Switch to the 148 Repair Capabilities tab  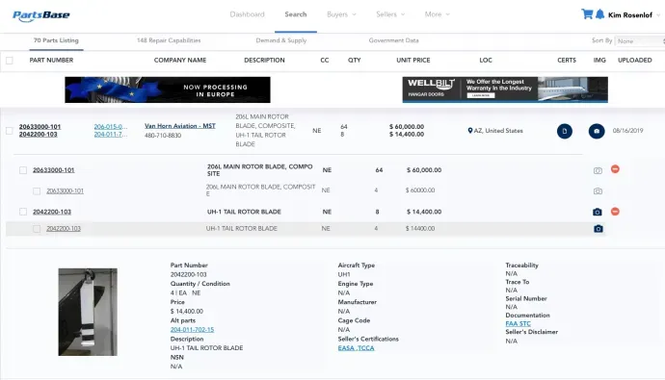pos(169,40)
